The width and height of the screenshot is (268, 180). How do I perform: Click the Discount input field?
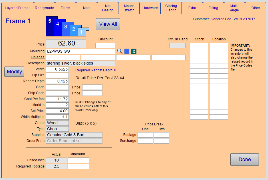click(x=105, y=45)
